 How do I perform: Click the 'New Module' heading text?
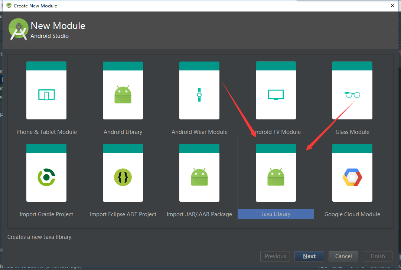pyautogui.click(x=58, y=26)
